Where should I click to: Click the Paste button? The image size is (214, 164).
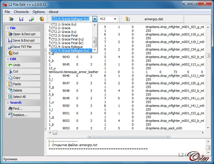pyautogui.click(x=23, y=84)
